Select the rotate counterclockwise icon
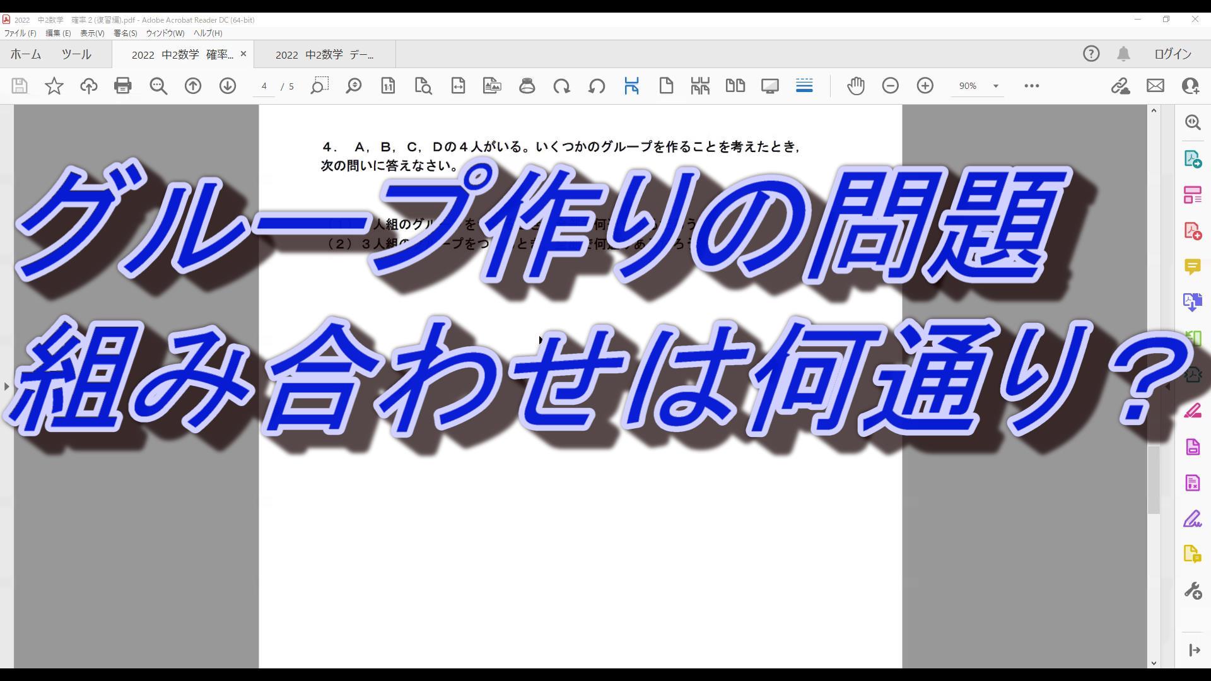Image resolution: width=1211 pixels, height=681 pixels. point(597,86)
